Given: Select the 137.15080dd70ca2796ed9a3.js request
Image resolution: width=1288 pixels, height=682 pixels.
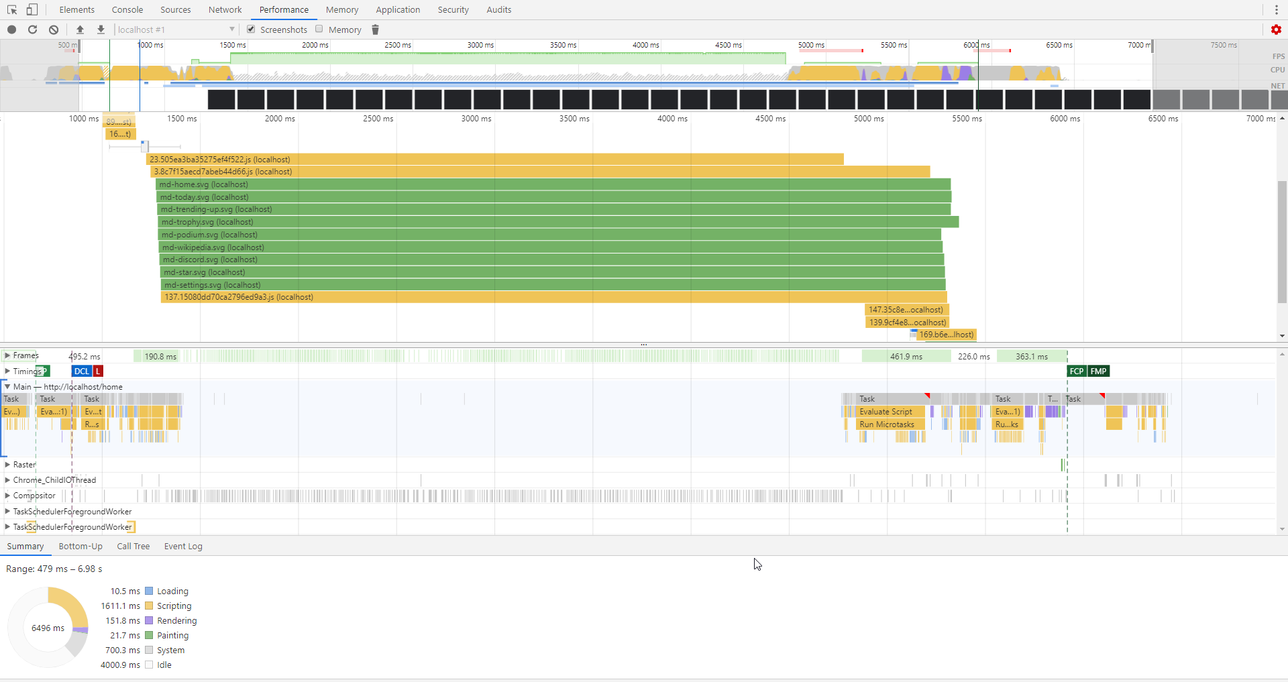Looking at the screenshot, I should click(554, 297).
